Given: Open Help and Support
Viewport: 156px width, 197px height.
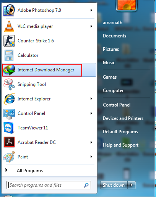Looking at the screenshot, I should click(120, 145).
